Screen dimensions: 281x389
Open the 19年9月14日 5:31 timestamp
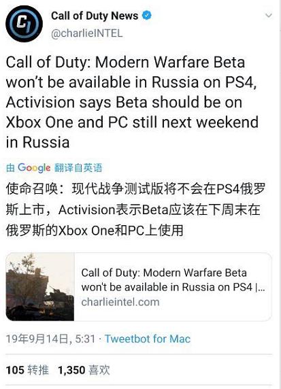[50, 339]
